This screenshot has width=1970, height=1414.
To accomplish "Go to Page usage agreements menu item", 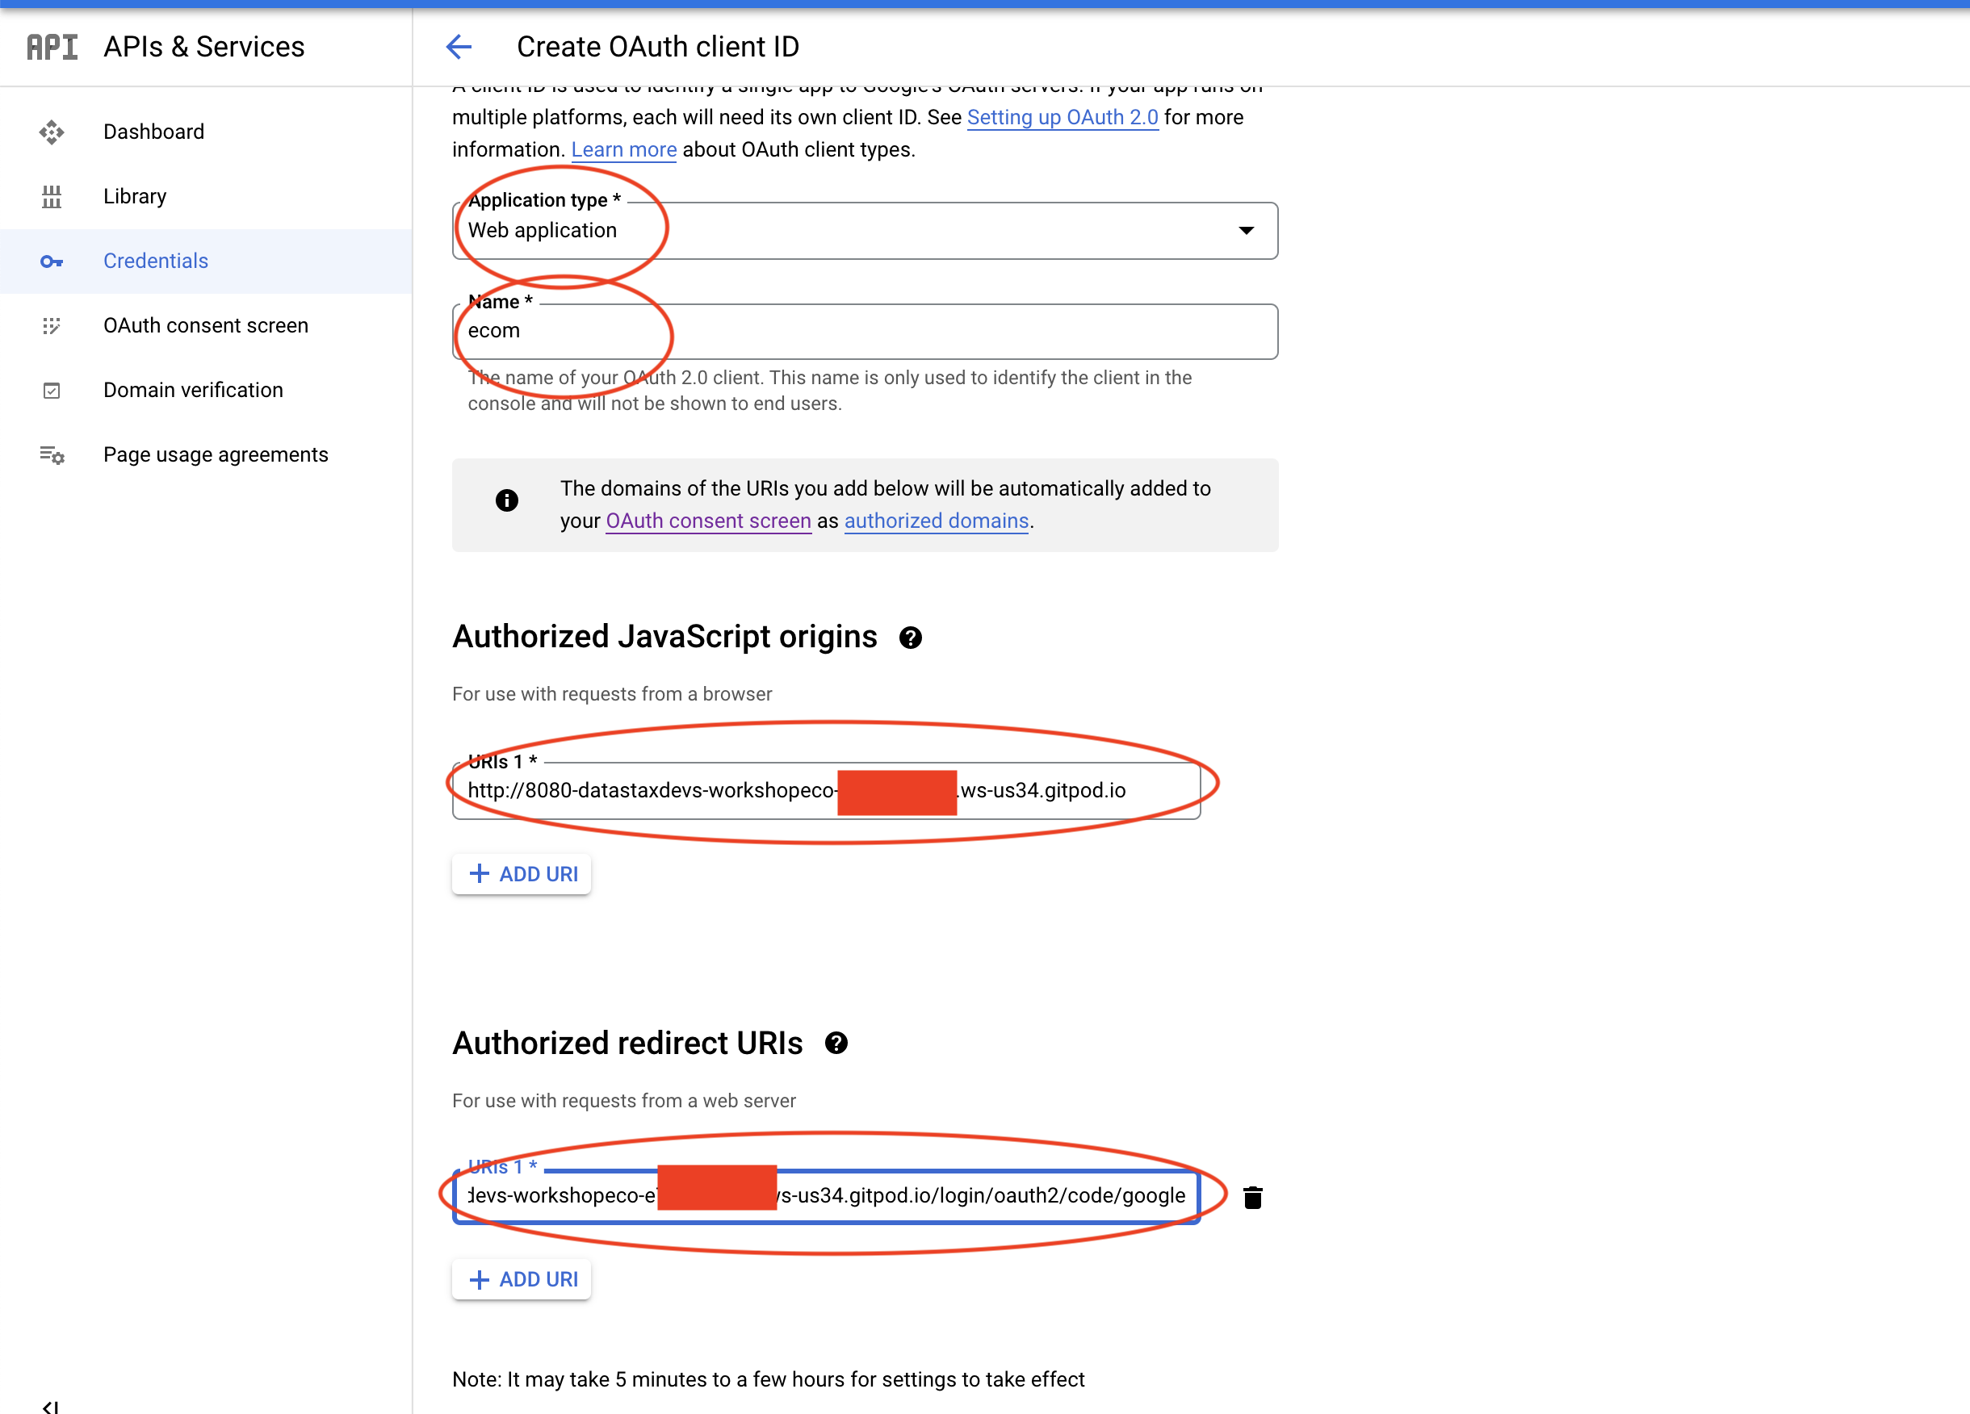I will click(x=216, y=455).
